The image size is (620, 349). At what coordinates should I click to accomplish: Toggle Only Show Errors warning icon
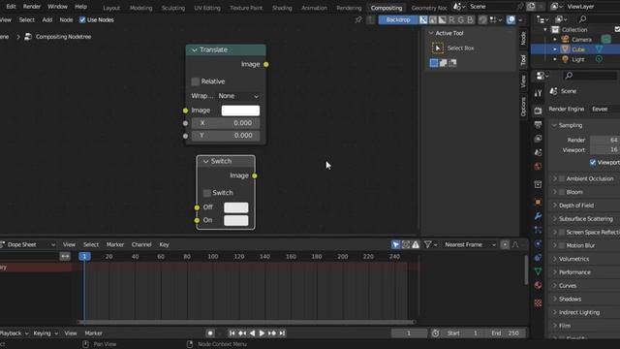(416, 245)
